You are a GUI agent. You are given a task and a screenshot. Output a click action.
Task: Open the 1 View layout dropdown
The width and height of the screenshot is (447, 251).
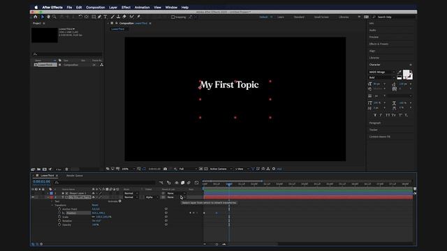pos(242,169)
